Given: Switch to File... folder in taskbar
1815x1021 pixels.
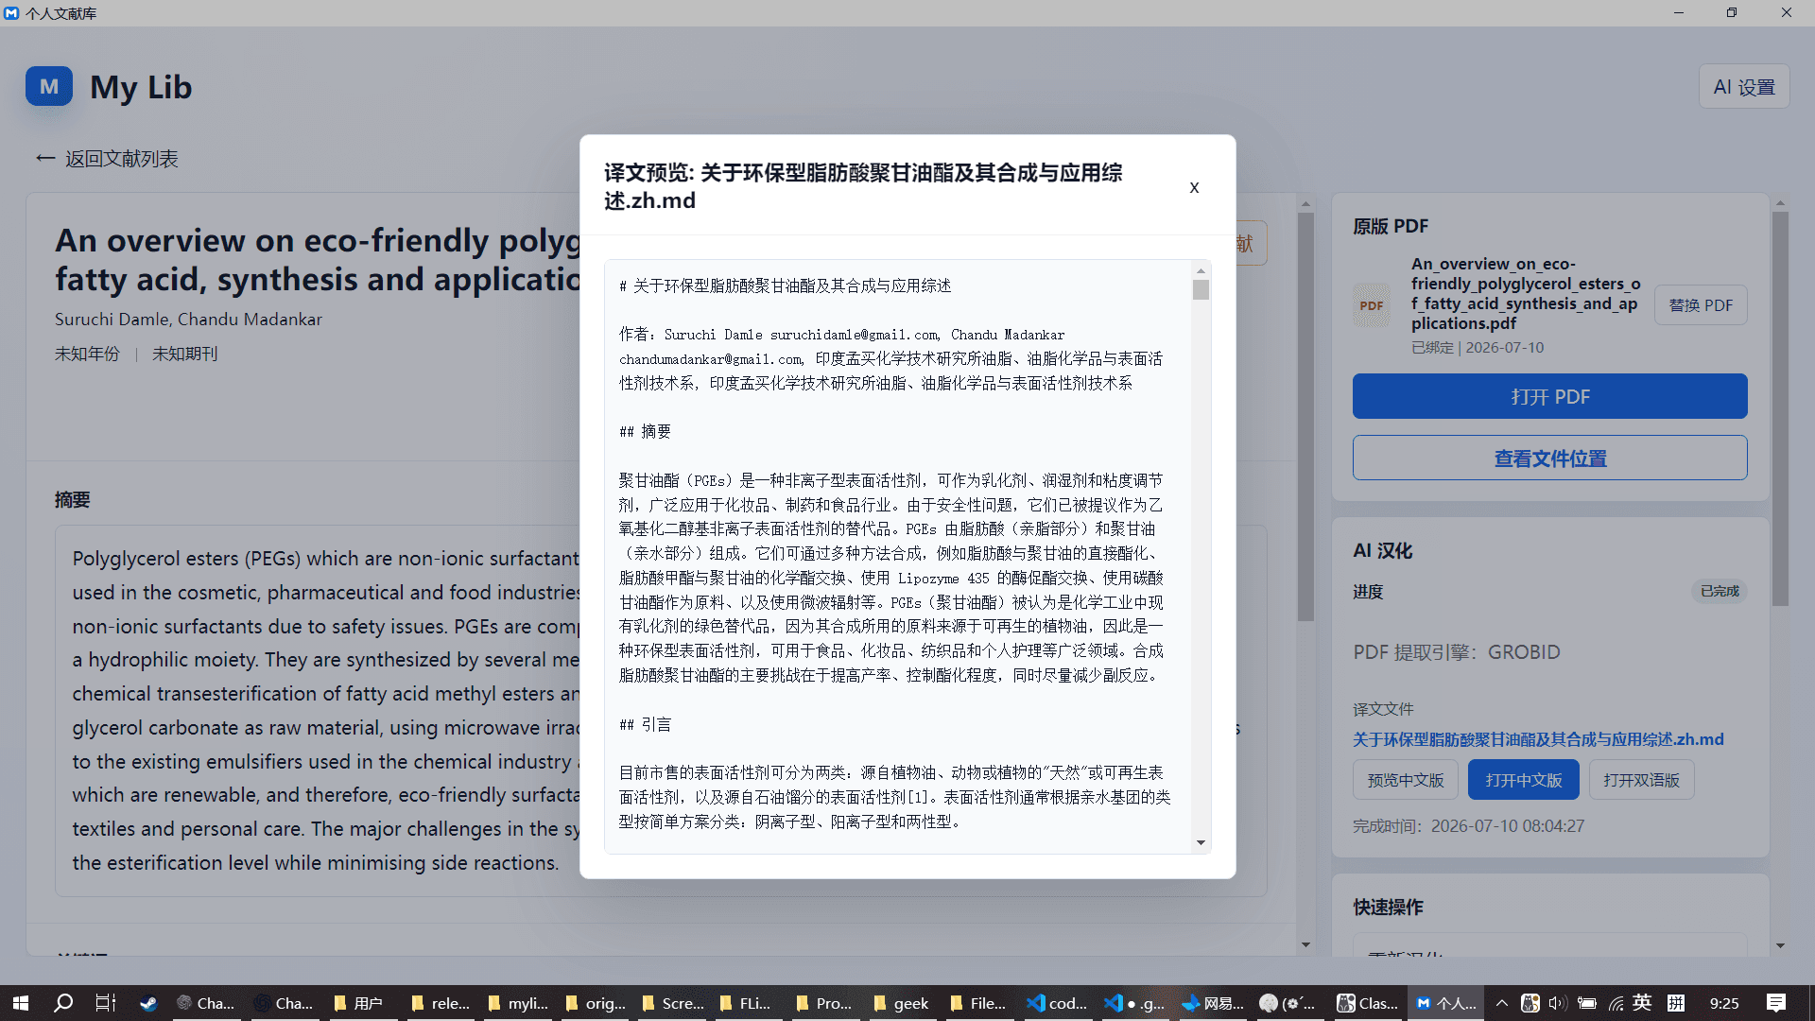Looking at the screenshot, I should [978, 1003].
